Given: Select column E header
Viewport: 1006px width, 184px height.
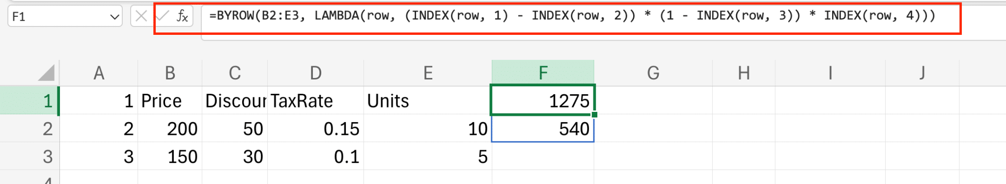Looking at the screenshot, I should pyautogui.click(x=428, y=73).
